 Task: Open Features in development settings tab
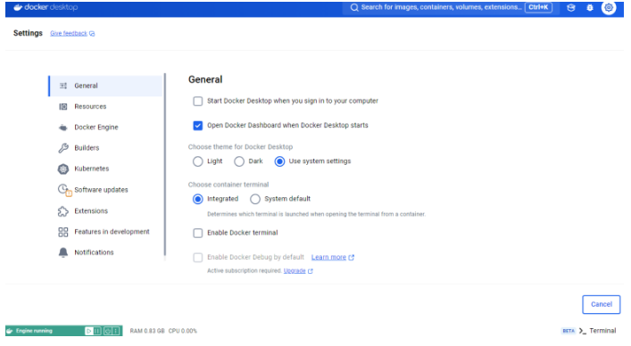tap(105, 232)
